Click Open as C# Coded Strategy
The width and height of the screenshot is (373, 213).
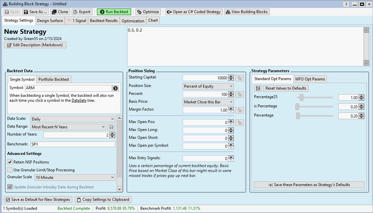(194, 12)
